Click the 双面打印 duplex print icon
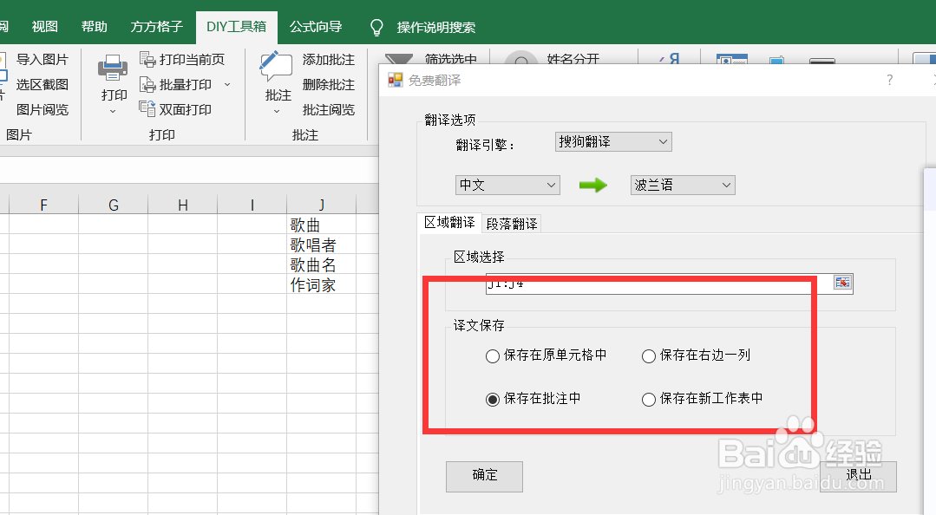The image size is (936, 515). tap(147, 110)
